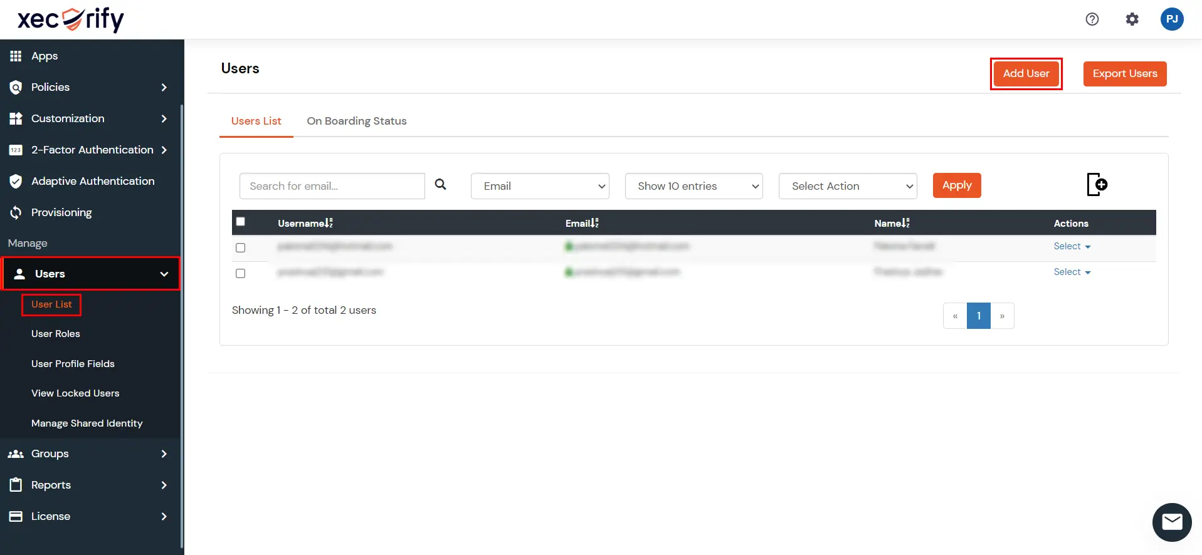Open the Select Action dropdown

point(848,186)
